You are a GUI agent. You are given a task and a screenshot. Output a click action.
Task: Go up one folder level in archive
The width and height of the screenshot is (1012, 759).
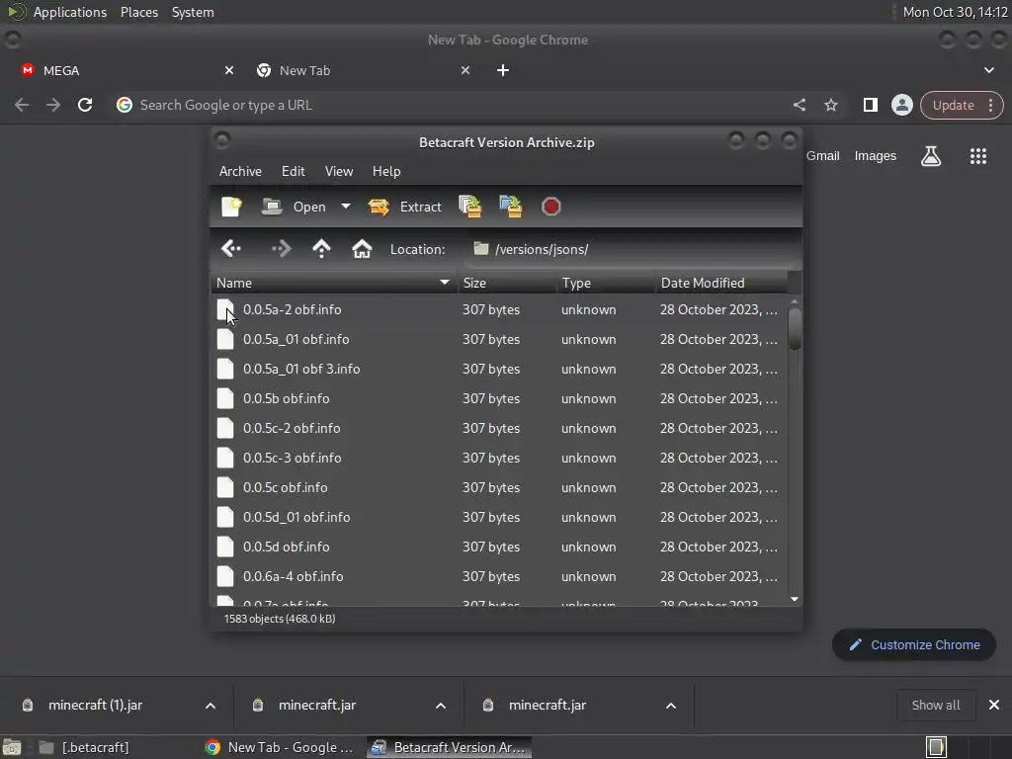[321, 248]
